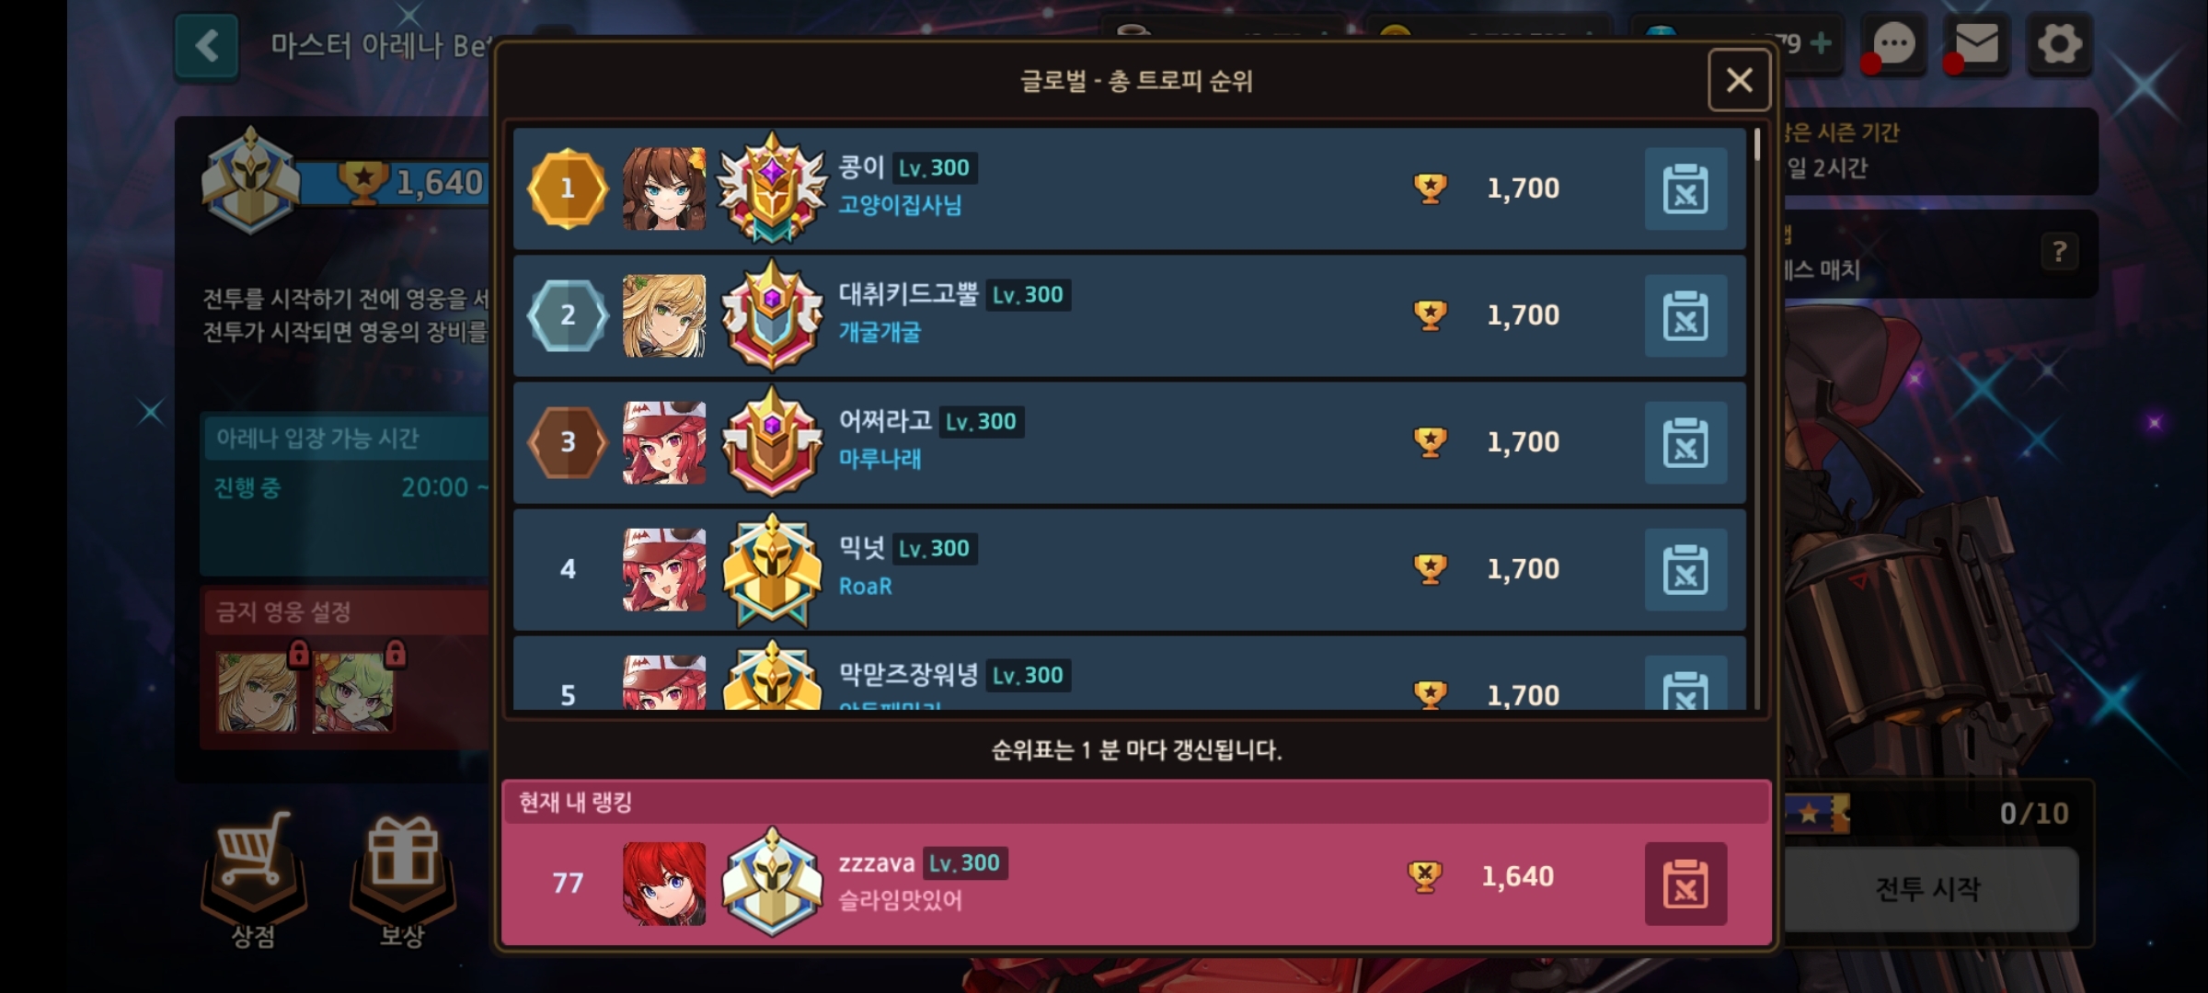Go back with the arrow button
Screen dimensions: 2208x993
[x=207, y=46]
